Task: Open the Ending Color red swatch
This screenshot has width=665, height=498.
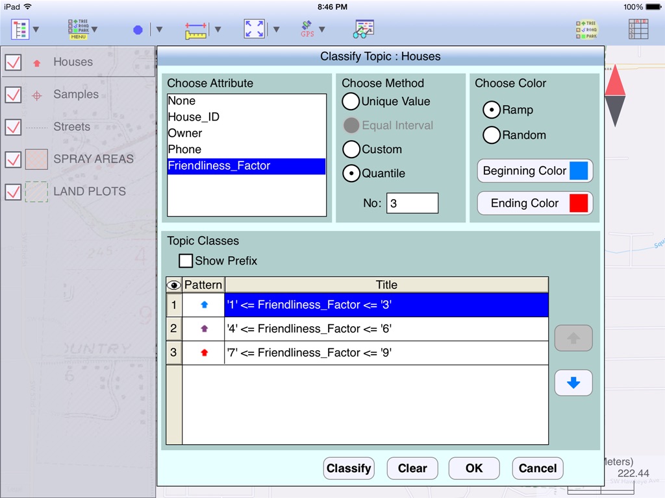Action: pos(579,203)
